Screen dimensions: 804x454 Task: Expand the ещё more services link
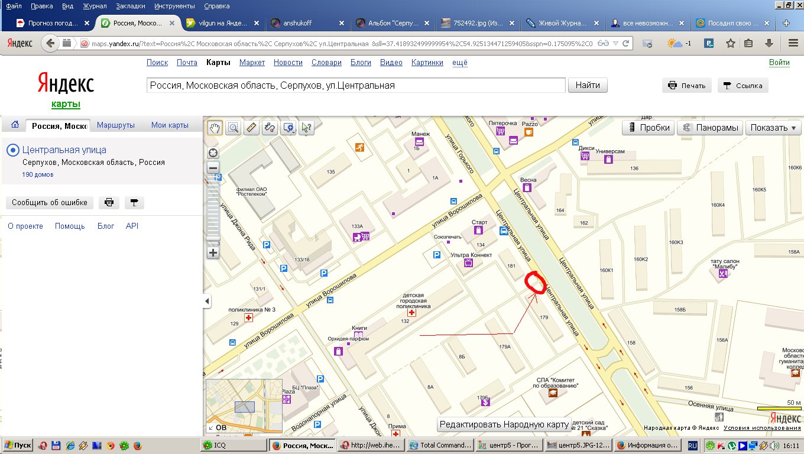pos(460,62)
